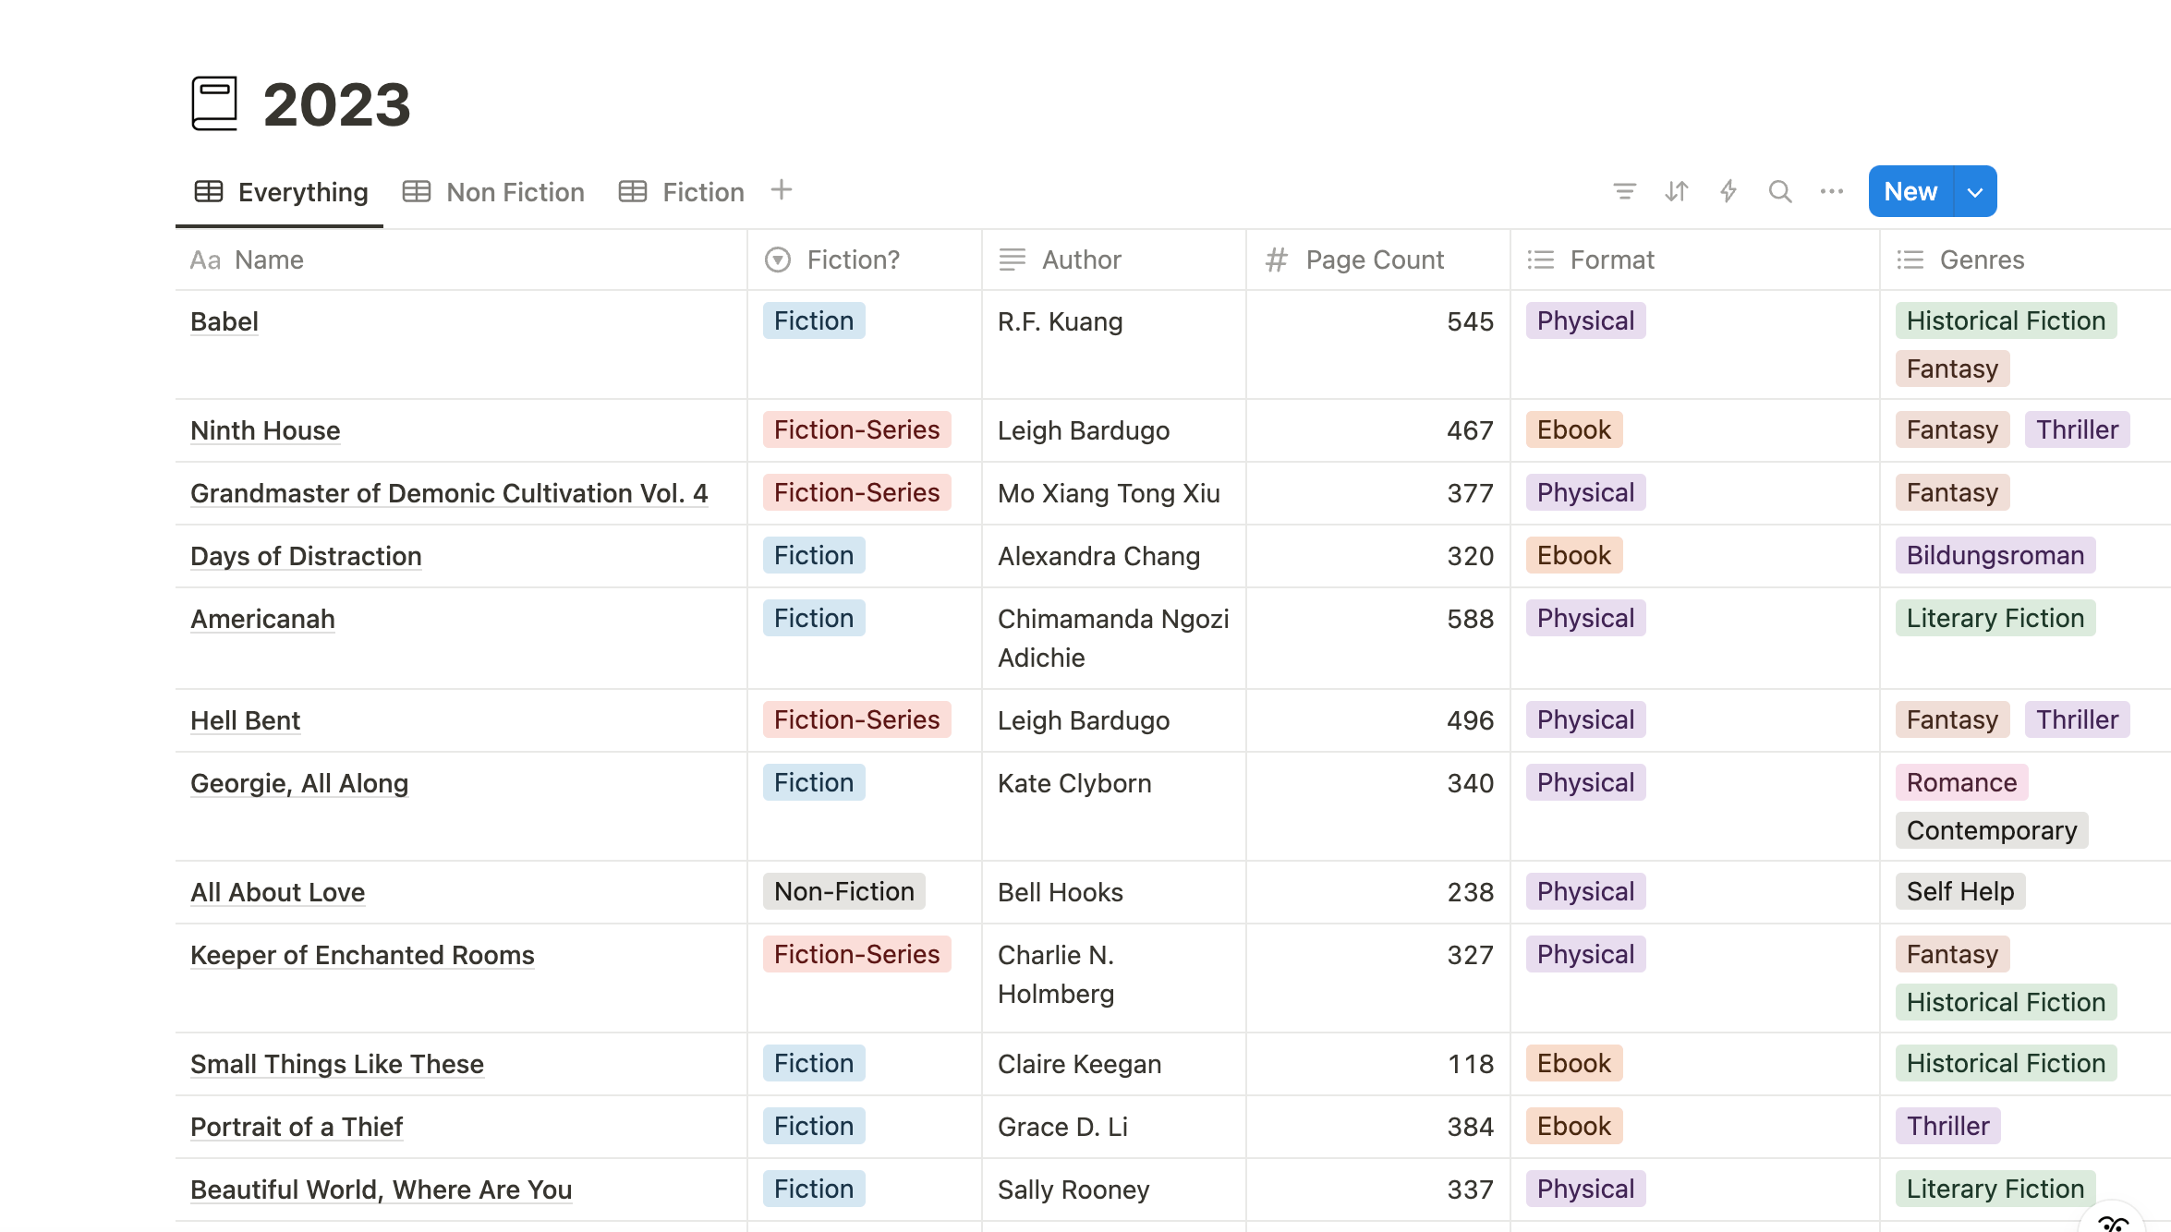Viewport: 2171px width, 1232px height.
Task: Click Historical Fiction tag in Babel row
Action: pyautogui.click(x=2006, y=320)
